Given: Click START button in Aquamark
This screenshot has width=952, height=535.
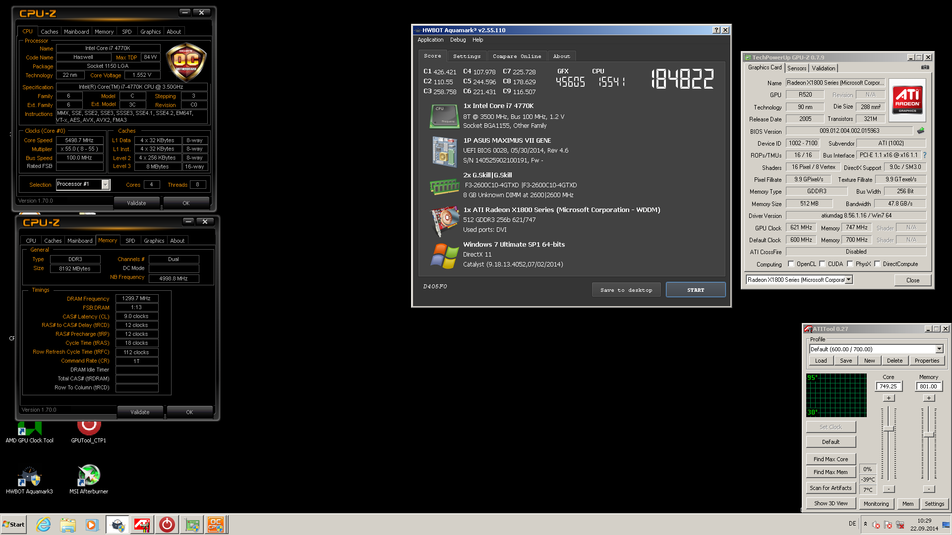Looking at the screenshot, I should [x=696, y=290].
